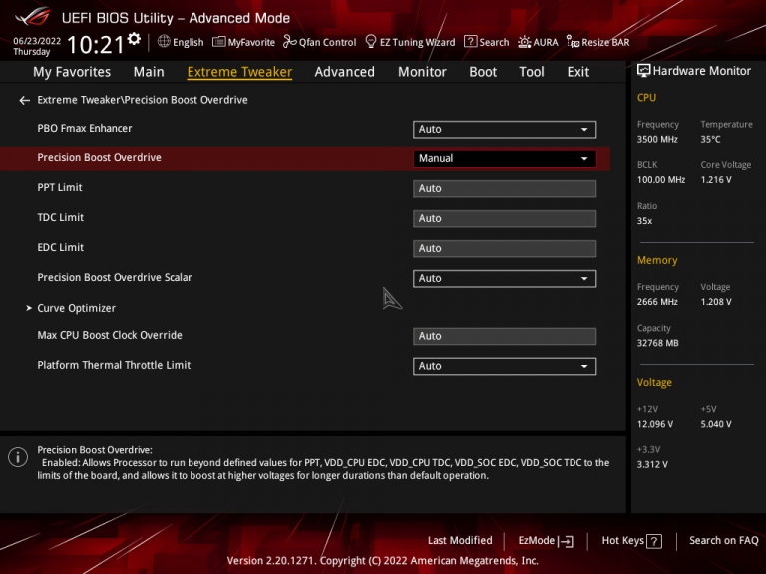Viewport: 766px width, 574px height.
Task: Click the Hot Keys text label
Action: 622,541
